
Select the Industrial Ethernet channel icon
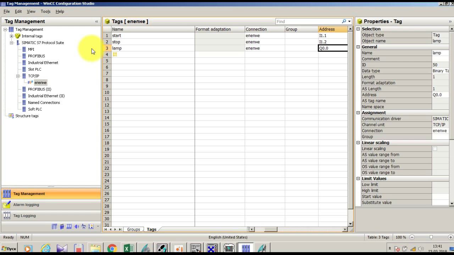pos(24,63)
